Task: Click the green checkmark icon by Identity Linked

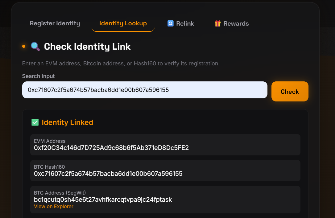Action: coord(35,122)
